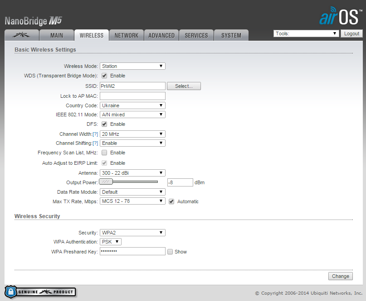The height and width of the screenshot is (301, 366).
Task: Click the Lock to AP MAC field
Action: (132, 96)
